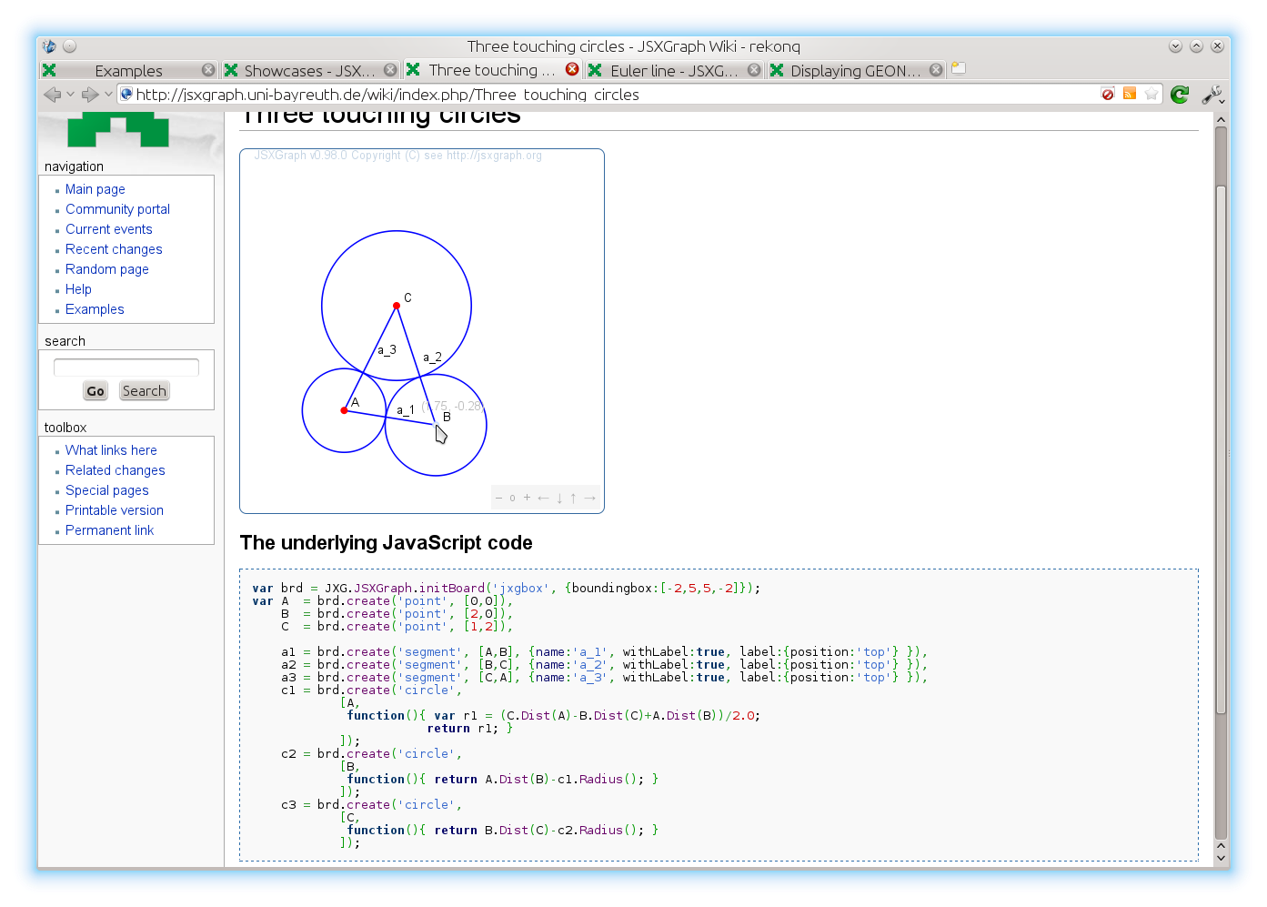Click the Go button
The image size is (1267, 907).
coord(96,391)
